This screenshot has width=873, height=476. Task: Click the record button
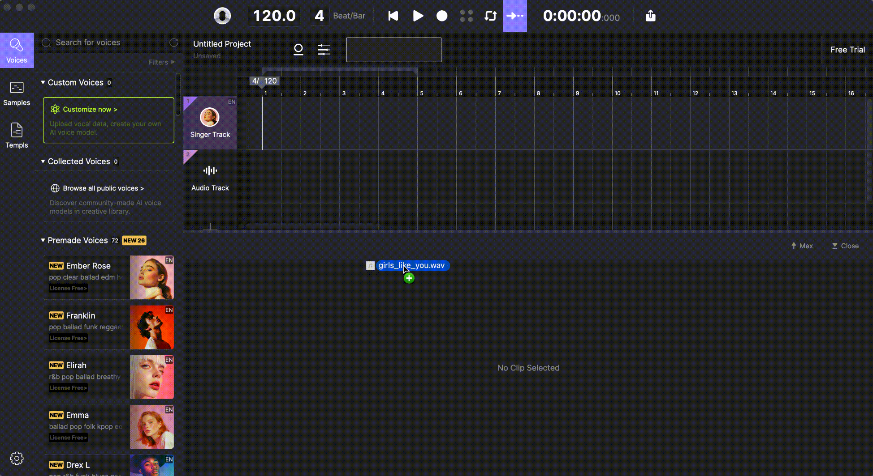point(442,16)
